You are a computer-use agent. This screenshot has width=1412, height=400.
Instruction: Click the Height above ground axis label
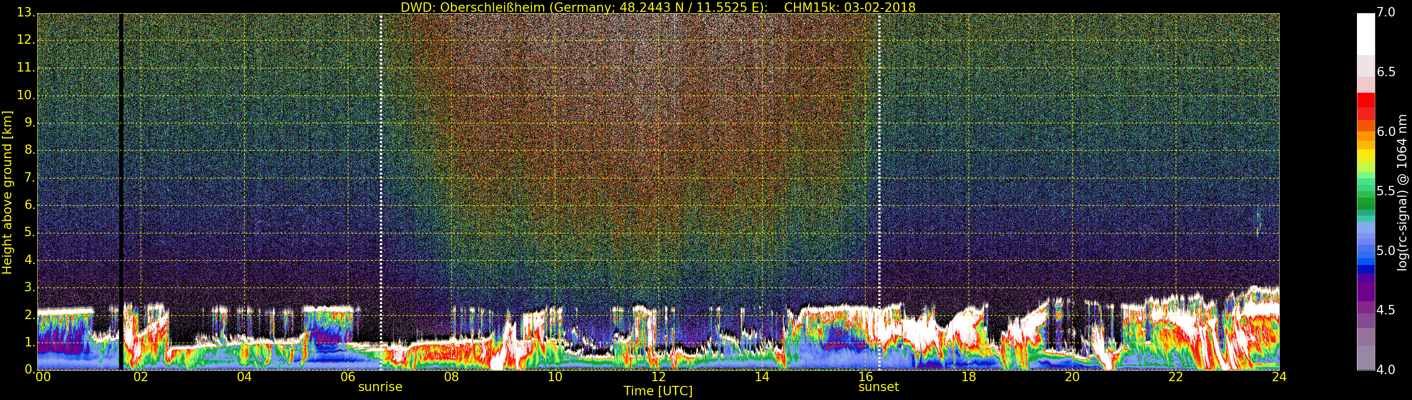click(7, 192)
